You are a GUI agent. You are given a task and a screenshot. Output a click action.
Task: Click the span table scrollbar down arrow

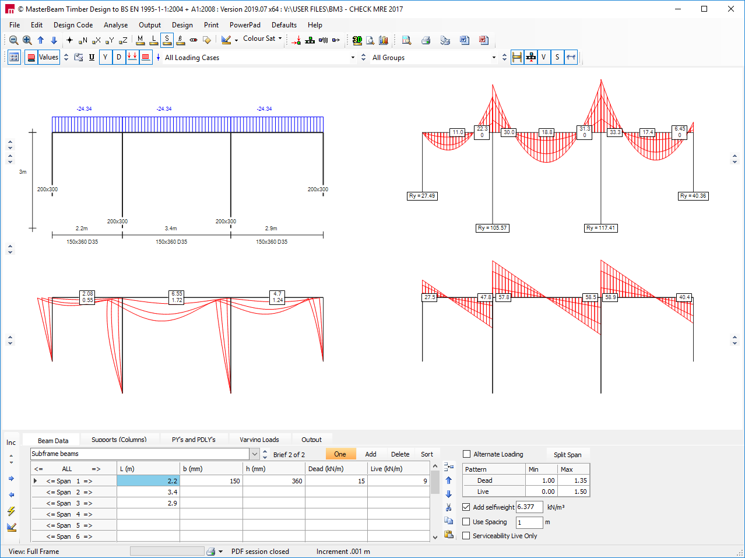435,537
